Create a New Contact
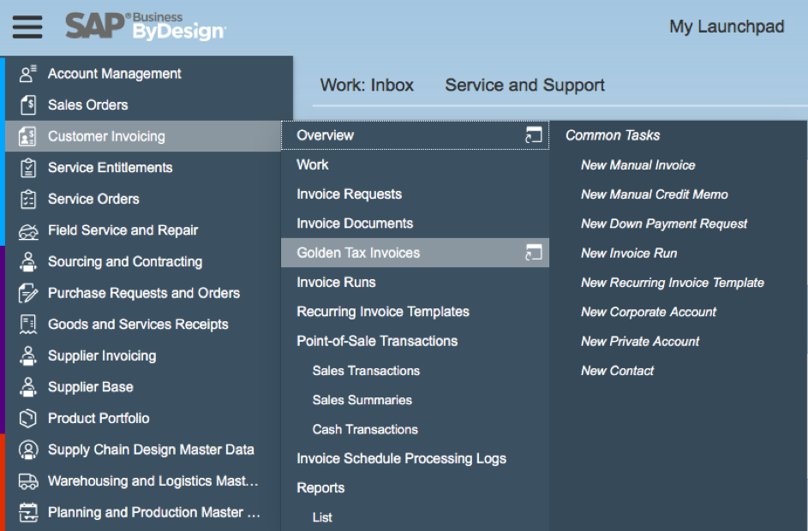The image size is (808, 531). coord(617,371)
